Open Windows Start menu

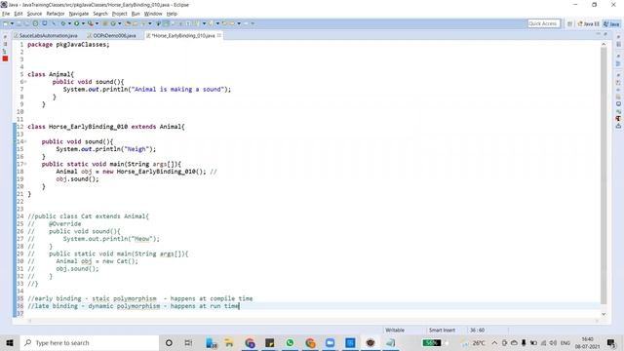click(10, 342)
